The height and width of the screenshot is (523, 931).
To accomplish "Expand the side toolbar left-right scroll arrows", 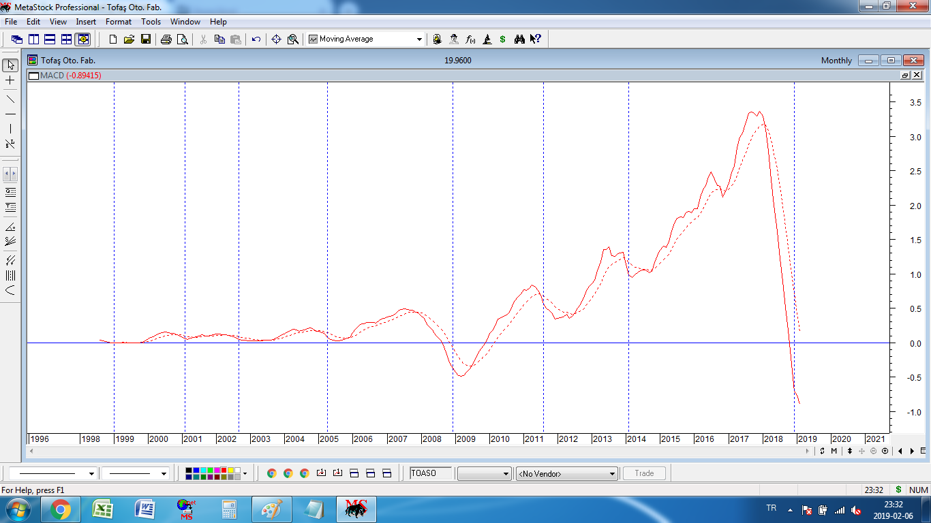I will pyautogui.click(x=10, y=174).
